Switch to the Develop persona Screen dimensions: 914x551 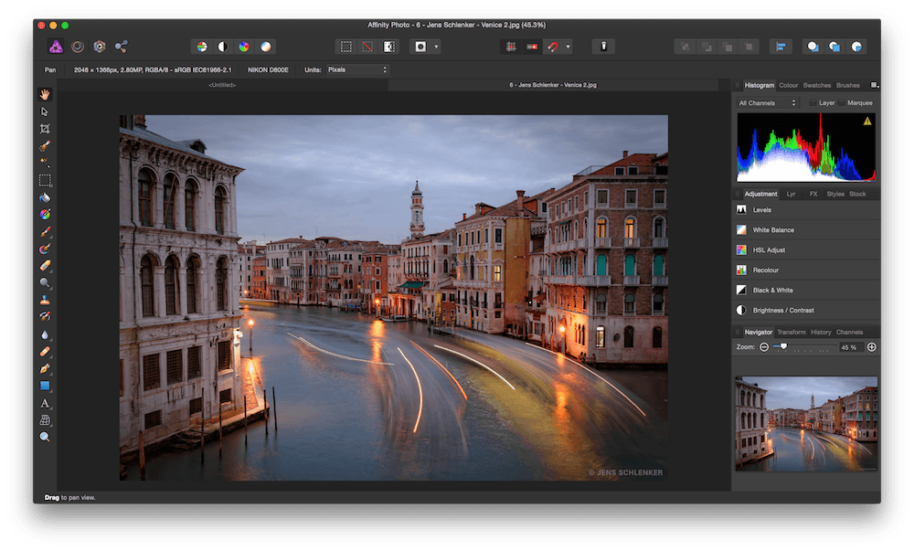[100, 47]
